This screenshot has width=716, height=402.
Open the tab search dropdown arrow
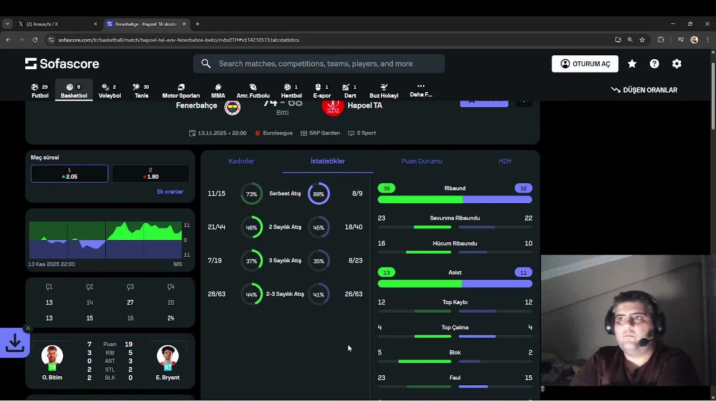point(7,24)
